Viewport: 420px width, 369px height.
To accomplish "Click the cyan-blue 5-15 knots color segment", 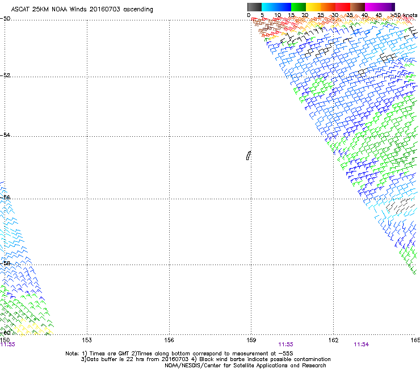I will click(x=276, y=7).
